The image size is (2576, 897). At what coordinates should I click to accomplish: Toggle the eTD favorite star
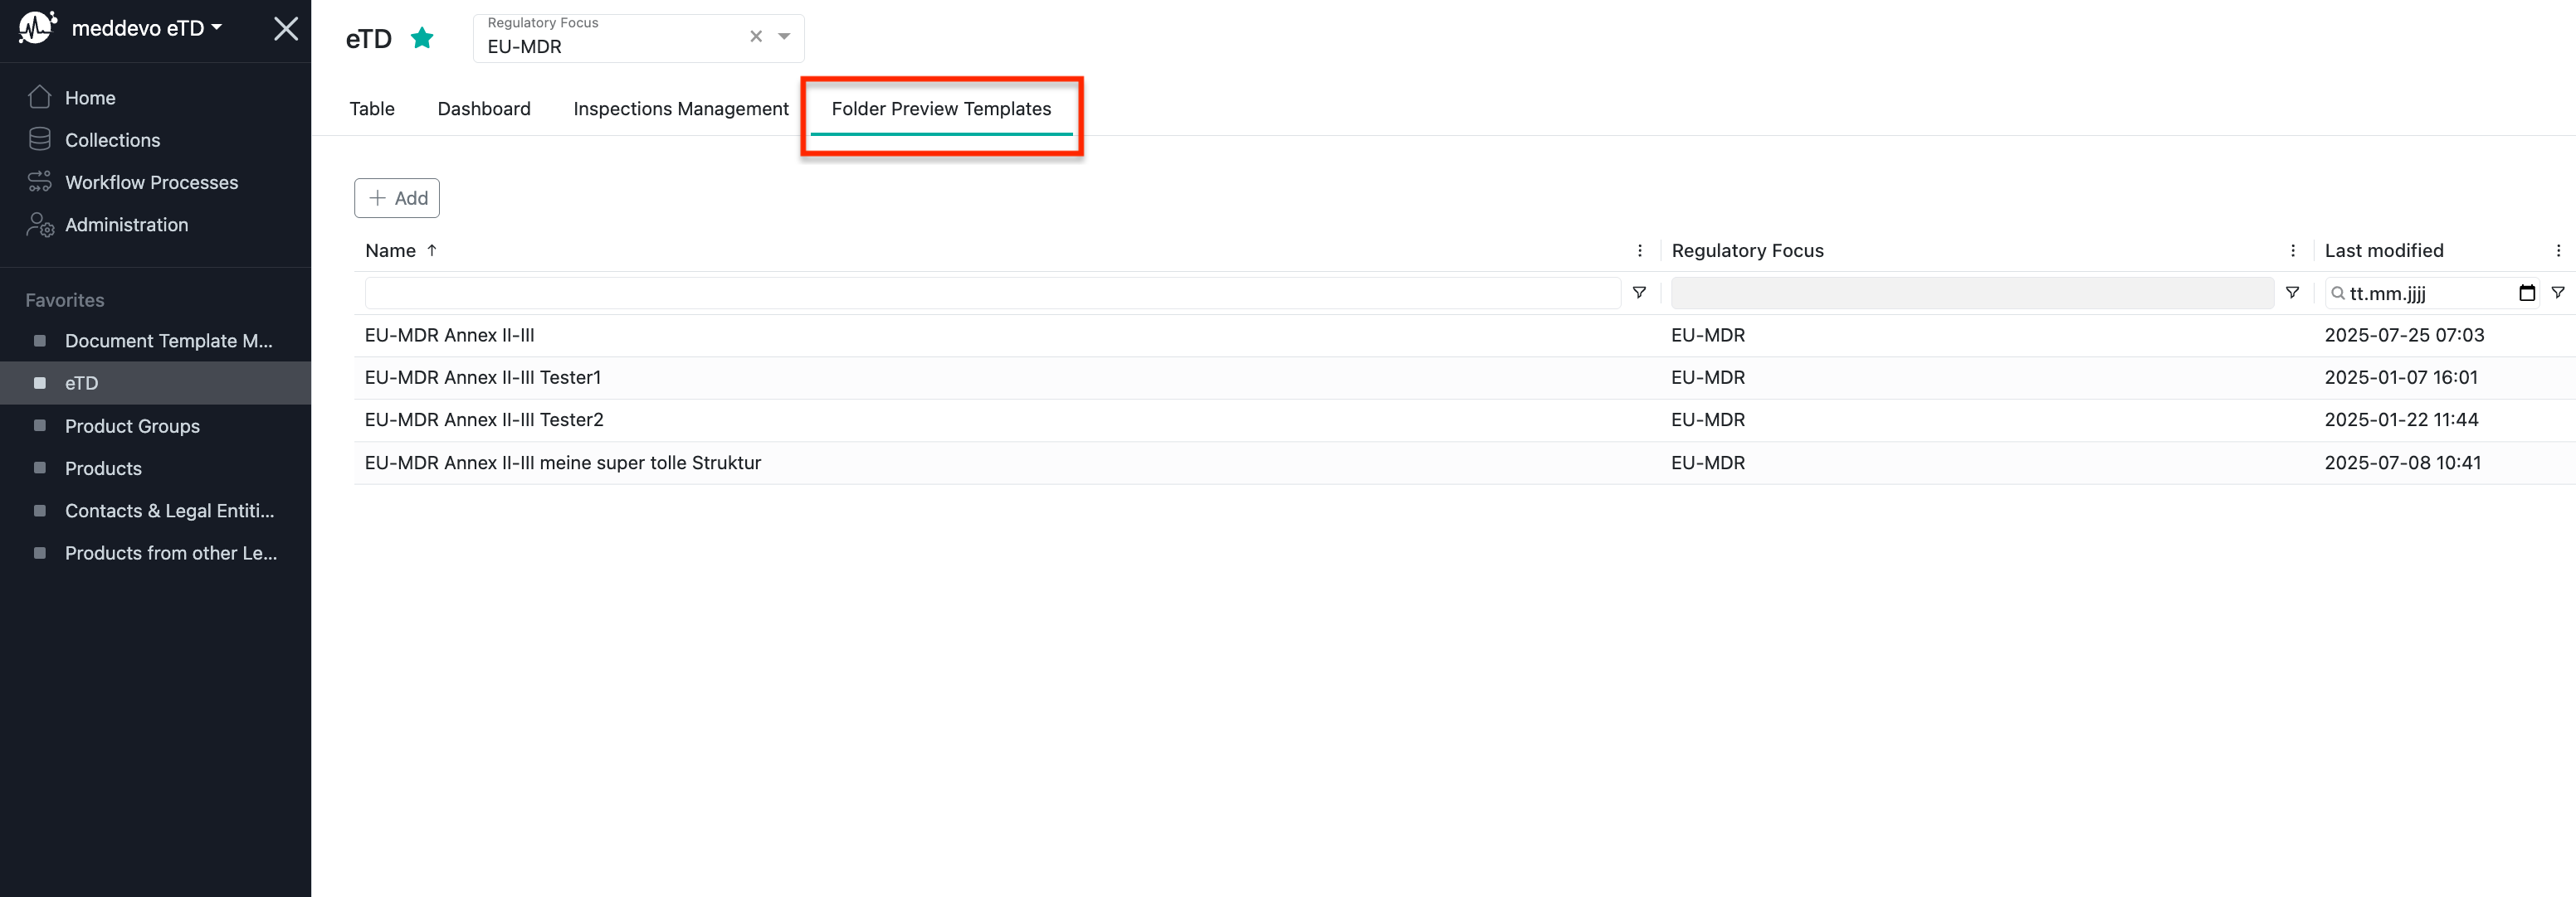click(422, 38)
